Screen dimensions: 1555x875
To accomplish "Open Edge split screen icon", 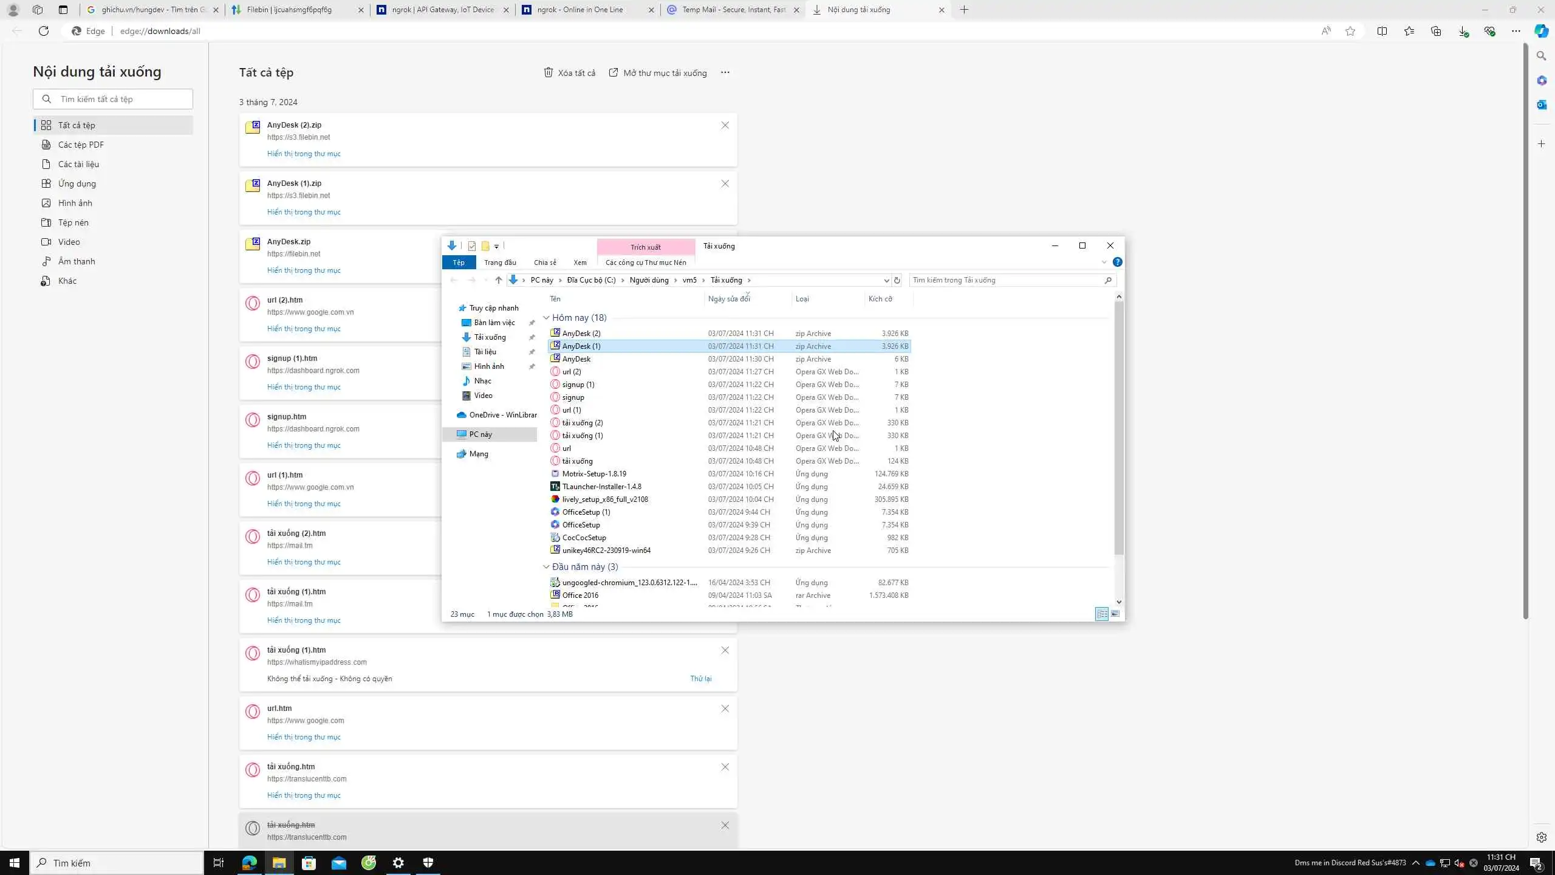I will [x=1382, y=31].
